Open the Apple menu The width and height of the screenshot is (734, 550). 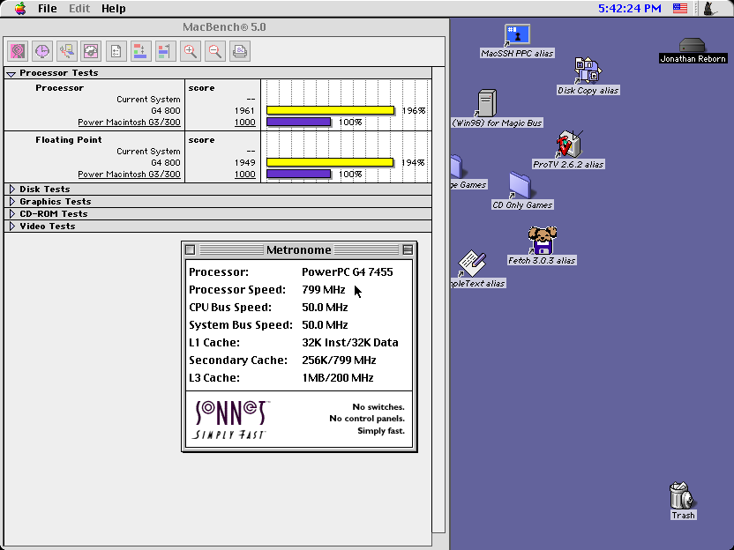pyautogui.click(x=20, y=9)
